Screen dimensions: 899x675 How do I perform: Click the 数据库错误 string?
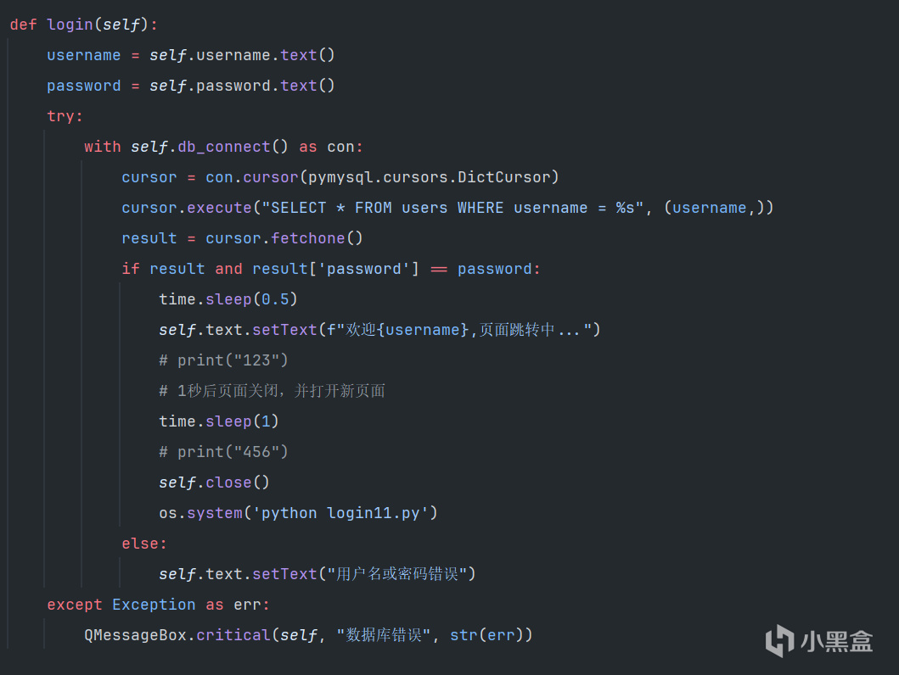pyautogui.click(x=384, y=635)
